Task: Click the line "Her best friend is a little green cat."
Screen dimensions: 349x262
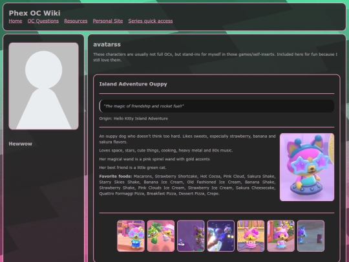Action: [x=132, y=168]
